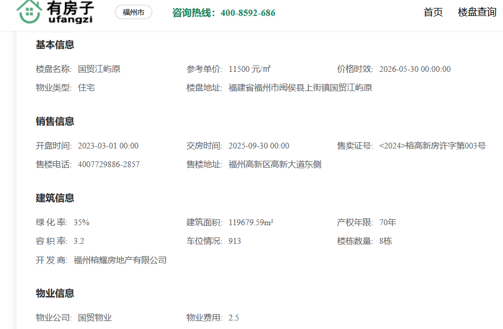
Task: Go to 首页 in navigation
Action: (x=433, y=12)
